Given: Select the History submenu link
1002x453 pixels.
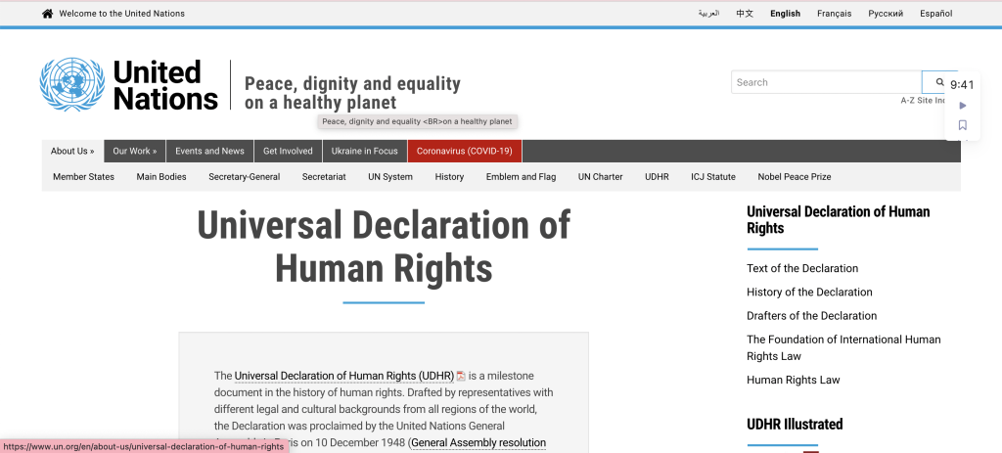Looking at the screenshot, I should click(449, 177).
